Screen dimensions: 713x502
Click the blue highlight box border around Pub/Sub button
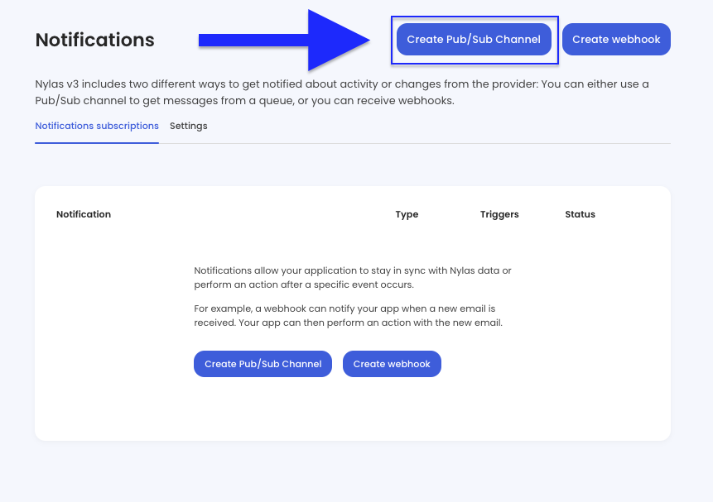[x=475, y=17]
